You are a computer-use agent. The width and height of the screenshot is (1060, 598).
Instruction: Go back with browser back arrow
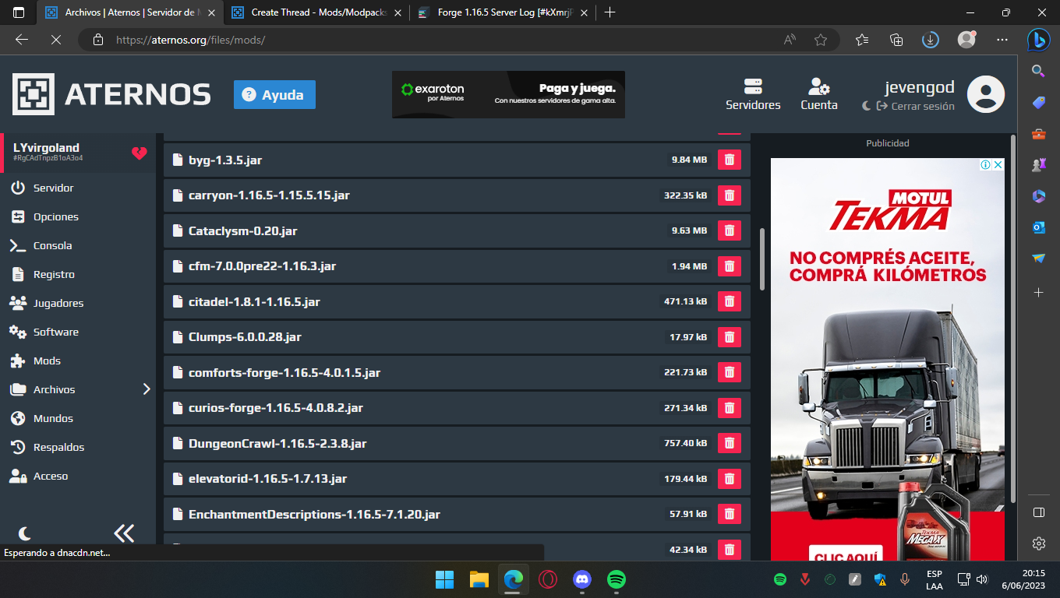point(22,40)
